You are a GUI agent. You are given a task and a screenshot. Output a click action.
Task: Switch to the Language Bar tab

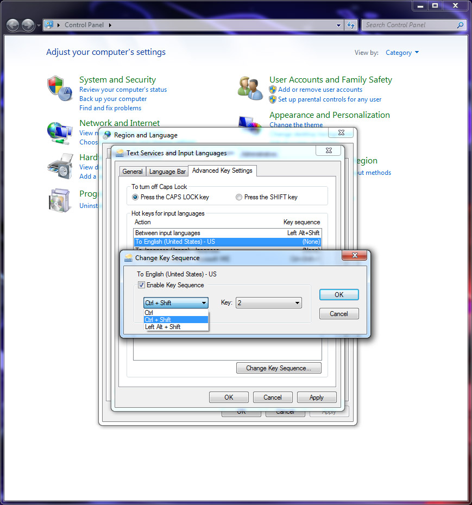[x=167, y=171]
